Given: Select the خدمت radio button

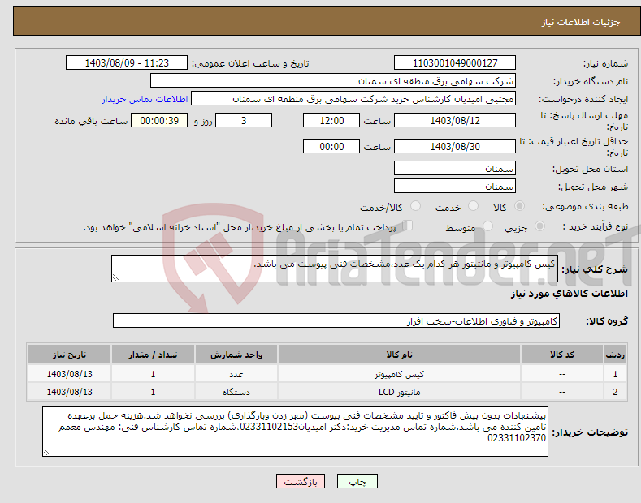Looking at the screenshot, I should coord(473,206).
